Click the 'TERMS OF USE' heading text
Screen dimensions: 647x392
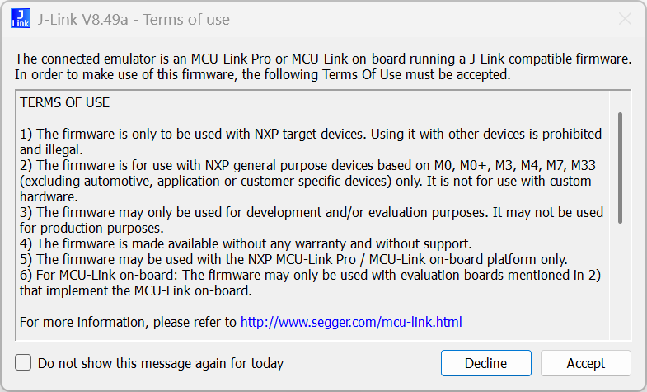[64, 103]
